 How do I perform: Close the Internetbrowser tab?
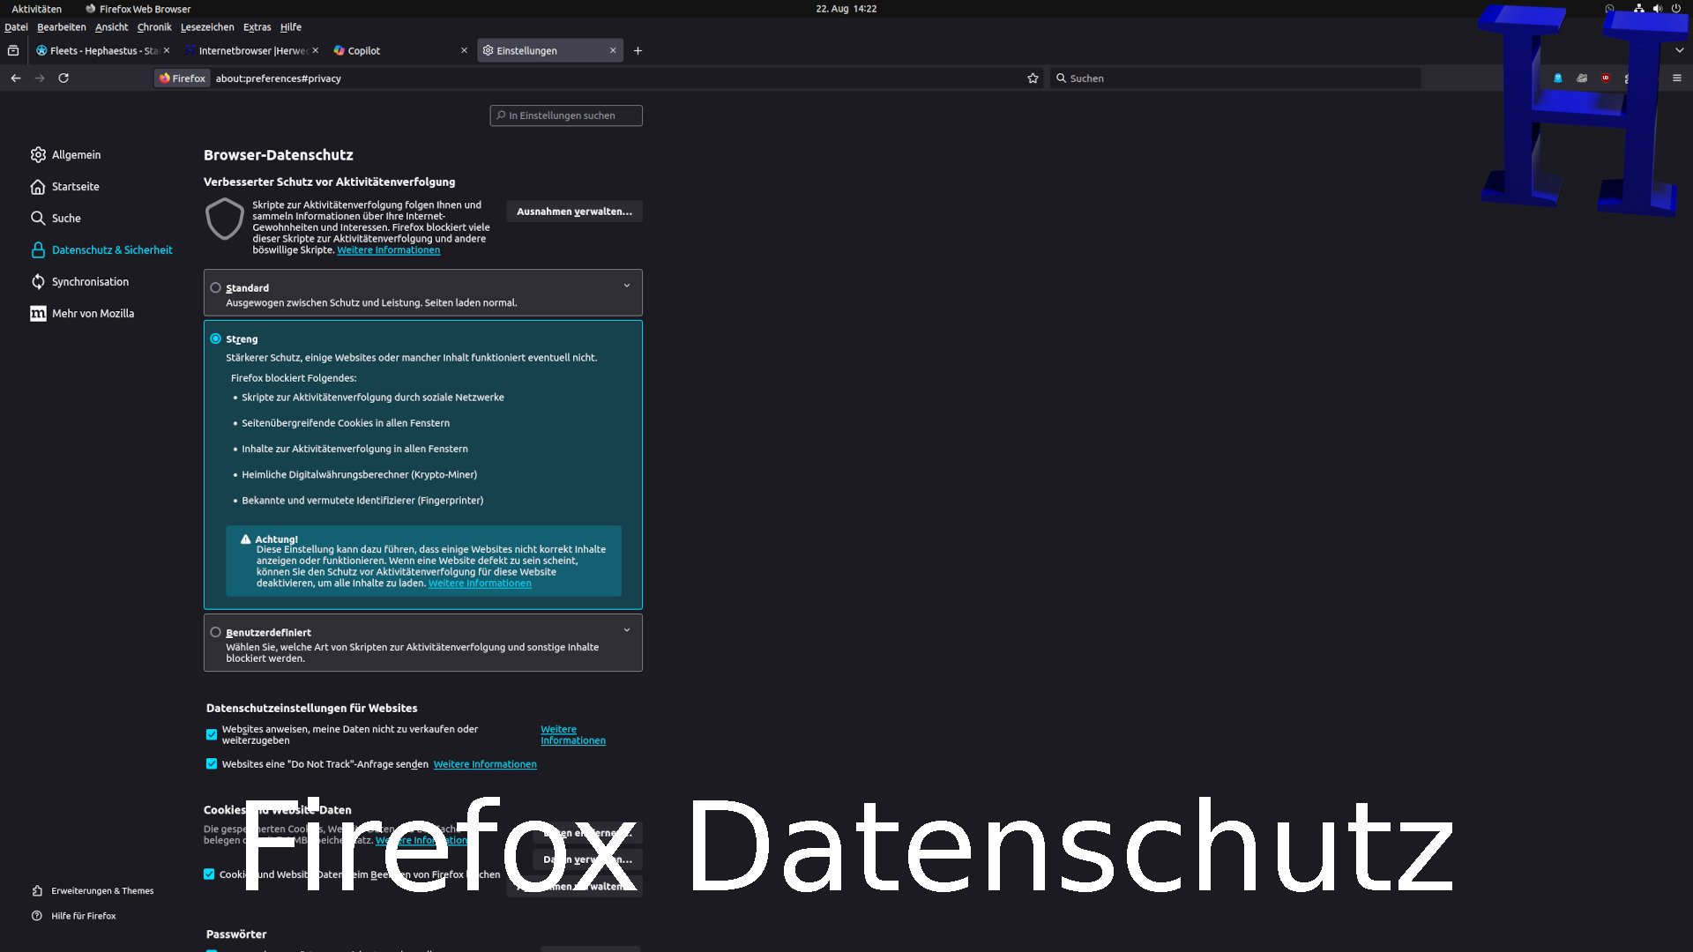316,50
